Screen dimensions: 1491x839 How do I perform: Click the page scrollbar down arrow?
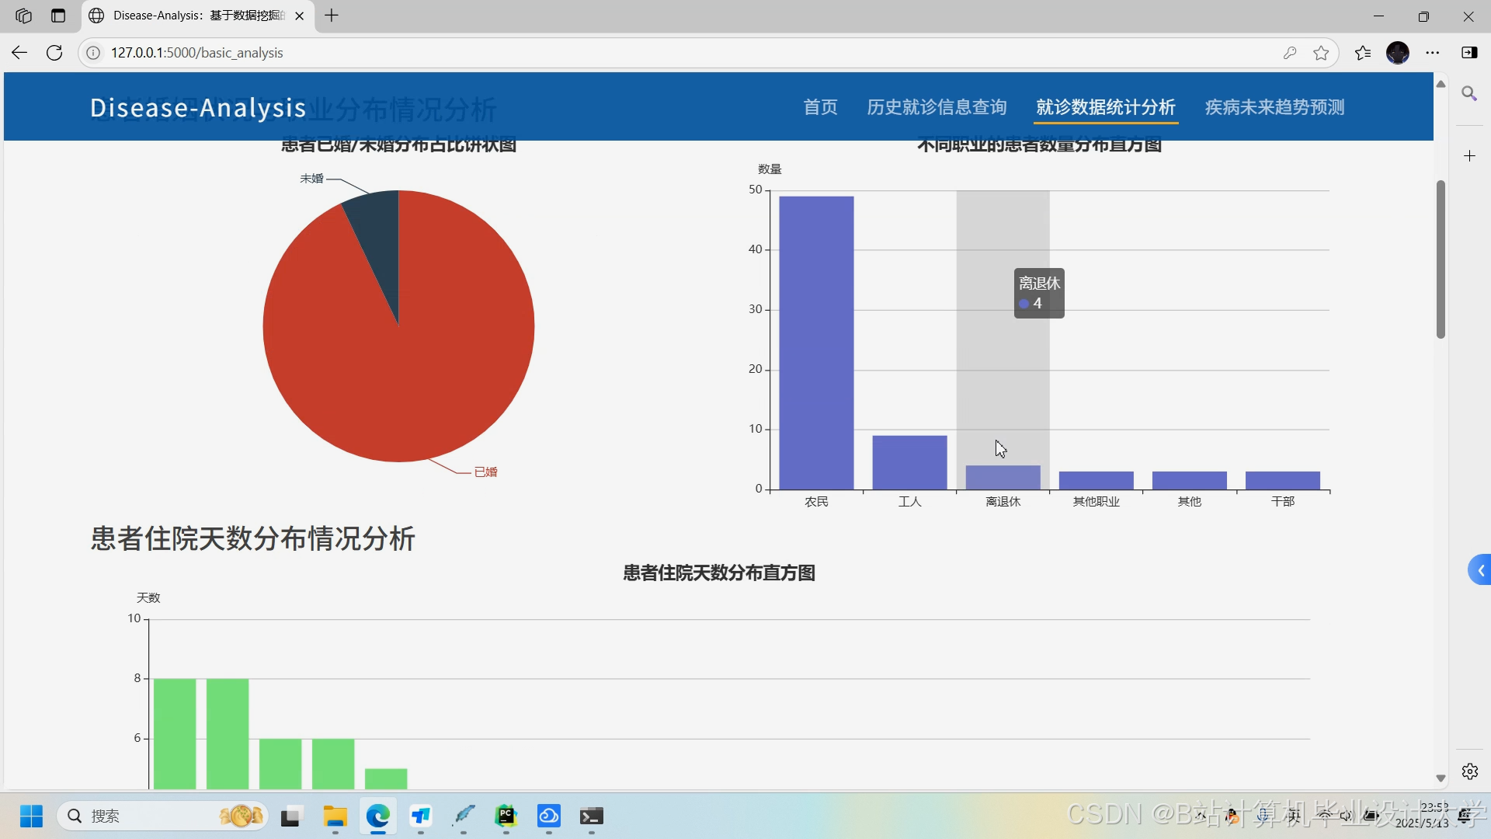tap(1441, 778)
